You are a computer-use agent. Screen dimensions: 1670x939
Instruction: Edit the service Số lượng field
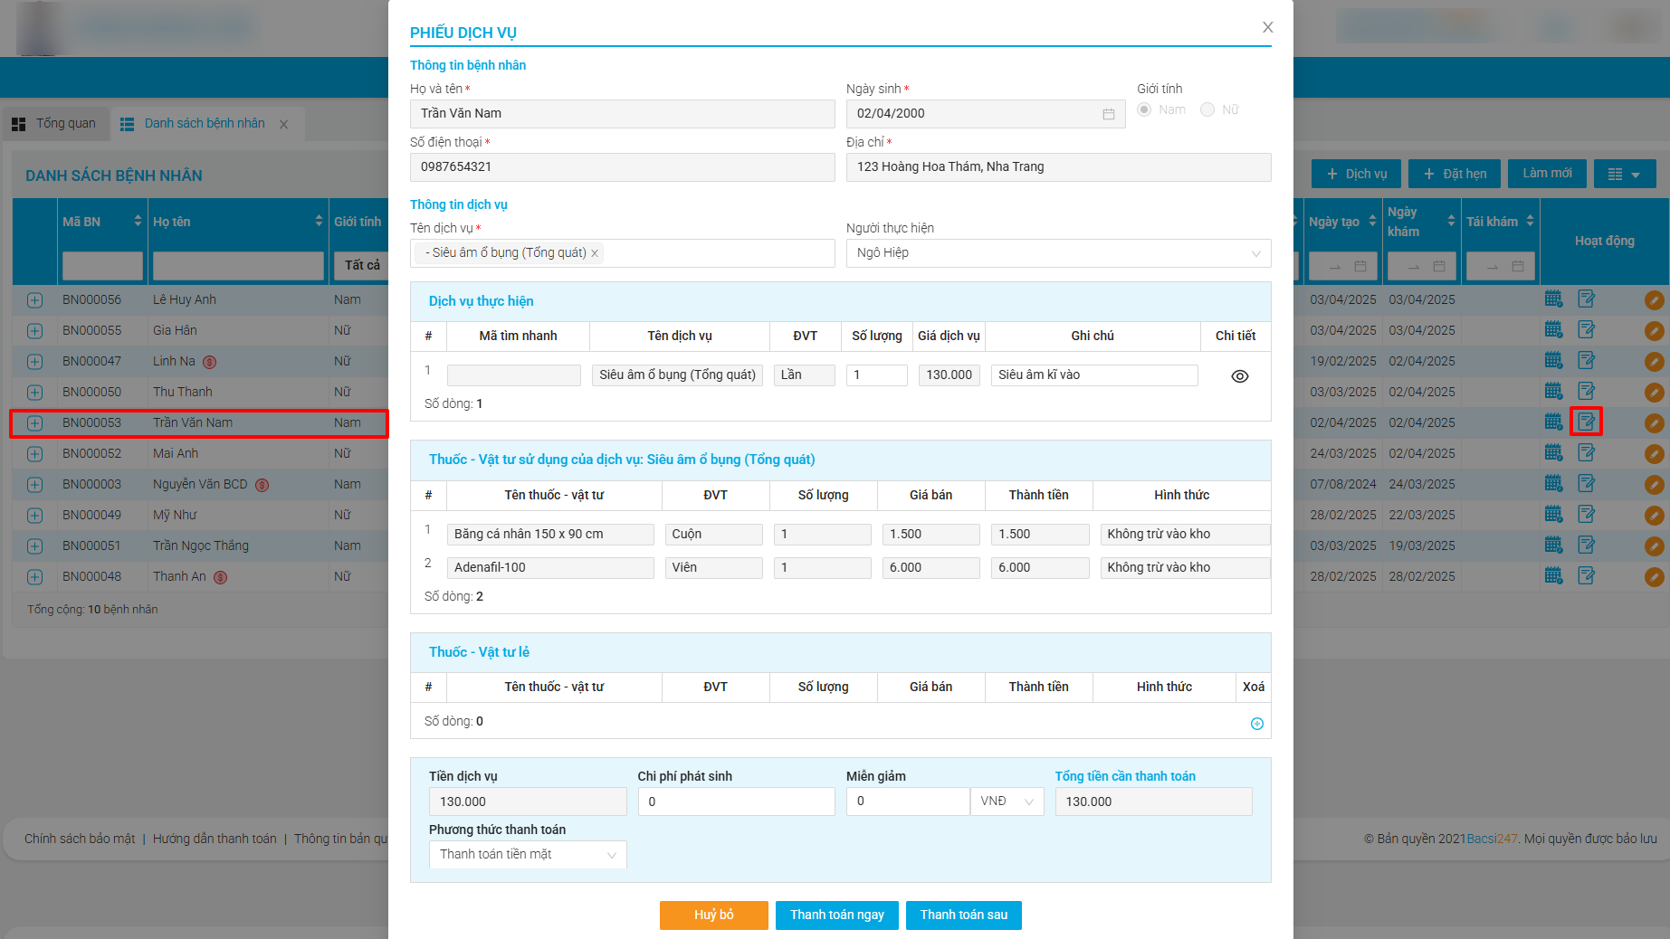876,375
